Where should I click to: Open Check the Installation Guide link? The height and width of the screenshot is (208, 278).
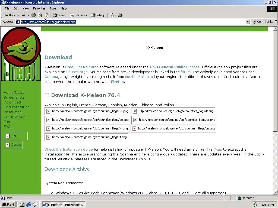[68, 149]
